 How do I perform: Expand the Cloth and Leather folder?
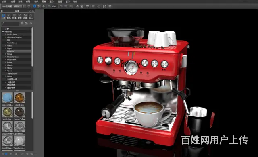(x=5, y=37)
